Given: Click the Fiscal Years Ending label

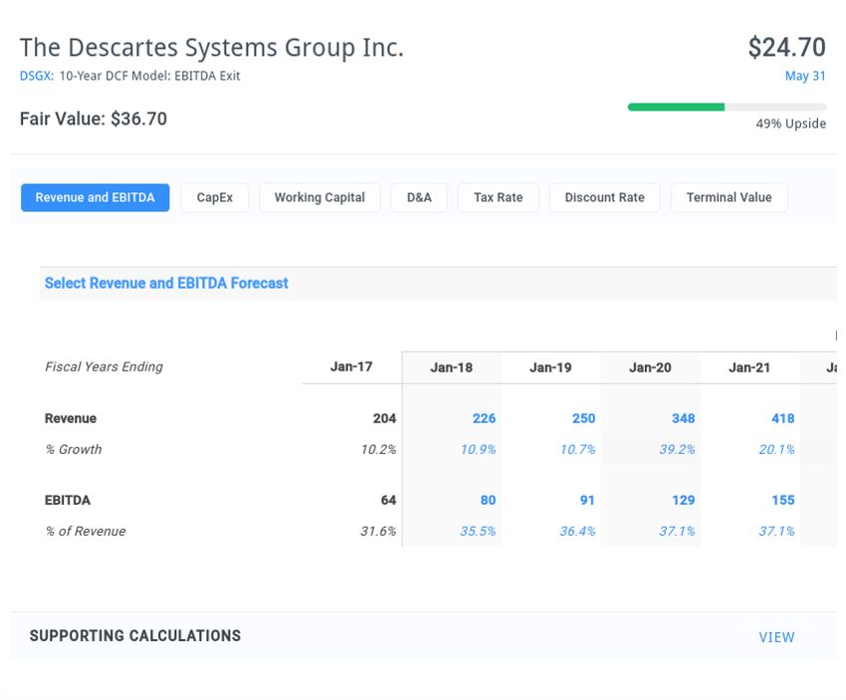Looking at the screenshot, I should (x=104, y=366).
